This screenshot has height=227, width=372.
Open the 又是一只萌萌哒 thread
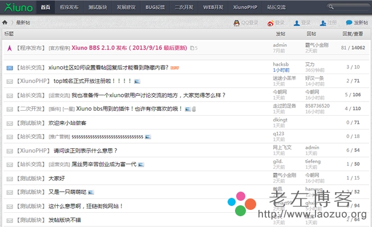pos(67,192)
